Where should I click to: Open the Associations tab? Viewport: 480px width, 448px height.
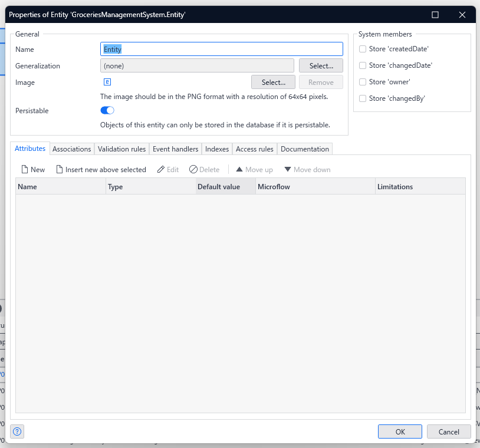(x=71, y=149)
